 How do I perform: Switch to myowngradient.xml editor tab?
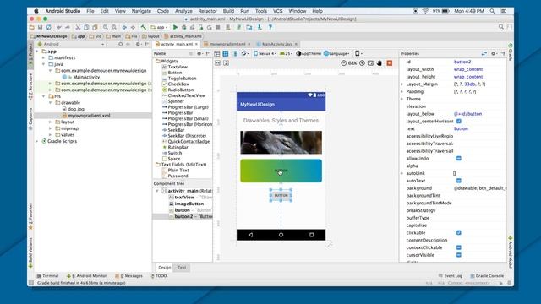point(227,44)
